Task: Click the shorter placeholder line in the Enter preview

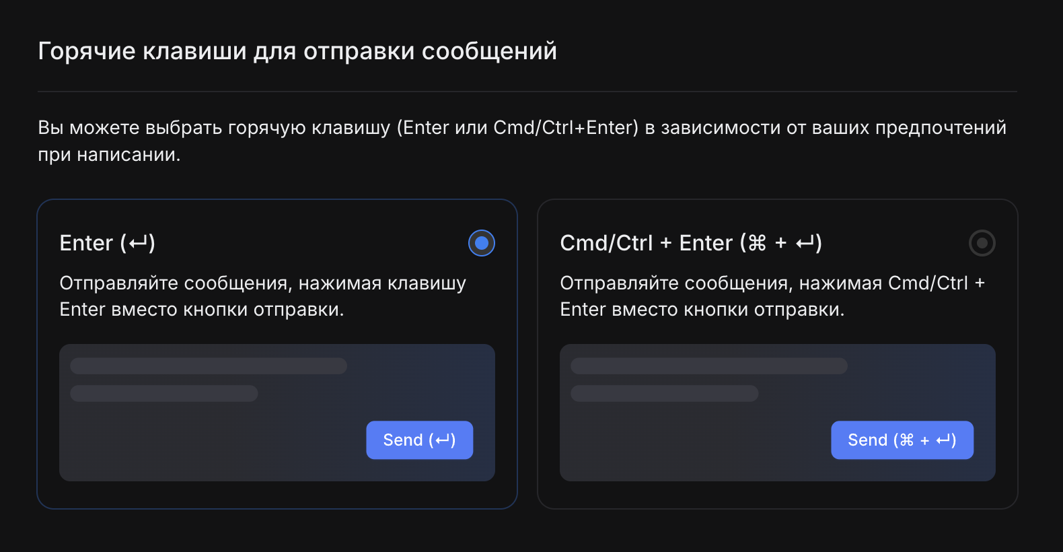Action: coord(164,393)
